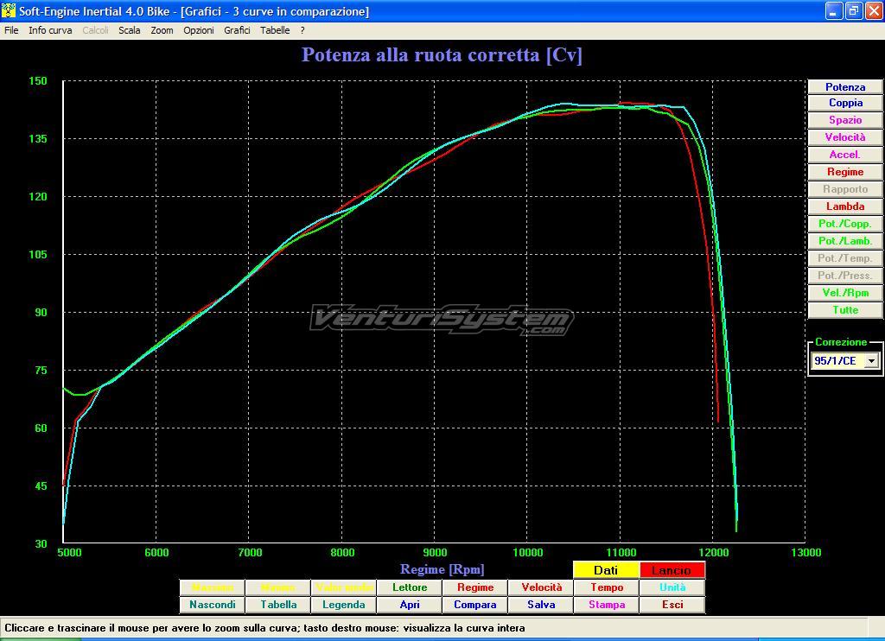Screen dimensions: 885x641
Task: Show the Potenza graph
Action: point(845,87)
